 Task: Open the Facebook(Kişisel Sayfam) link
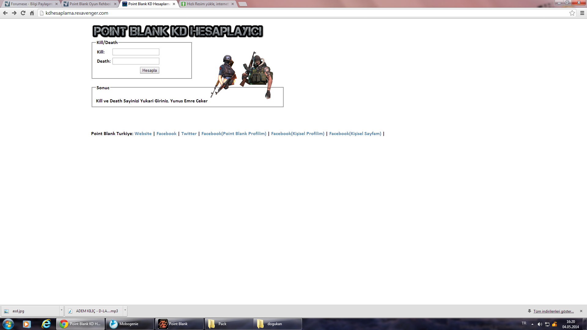[x=355, y=134]
